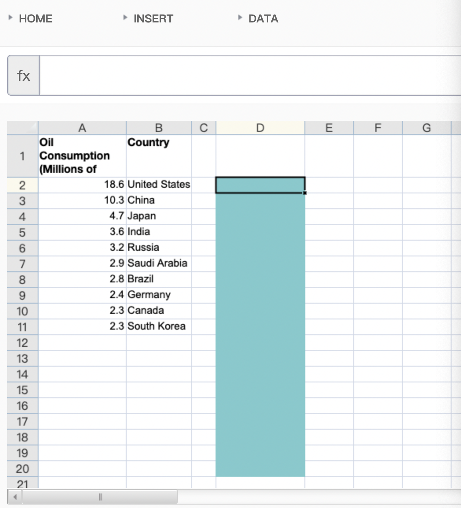The image size is (461, 508).
Task: Click the Canada cell
Action: pos(159,311)
